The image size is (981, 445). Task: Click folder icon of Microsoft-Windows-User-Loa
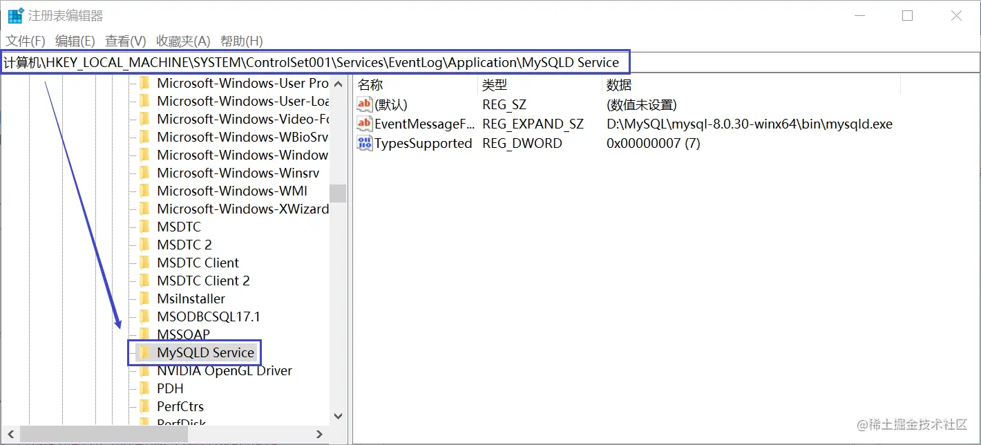point(144,101)
